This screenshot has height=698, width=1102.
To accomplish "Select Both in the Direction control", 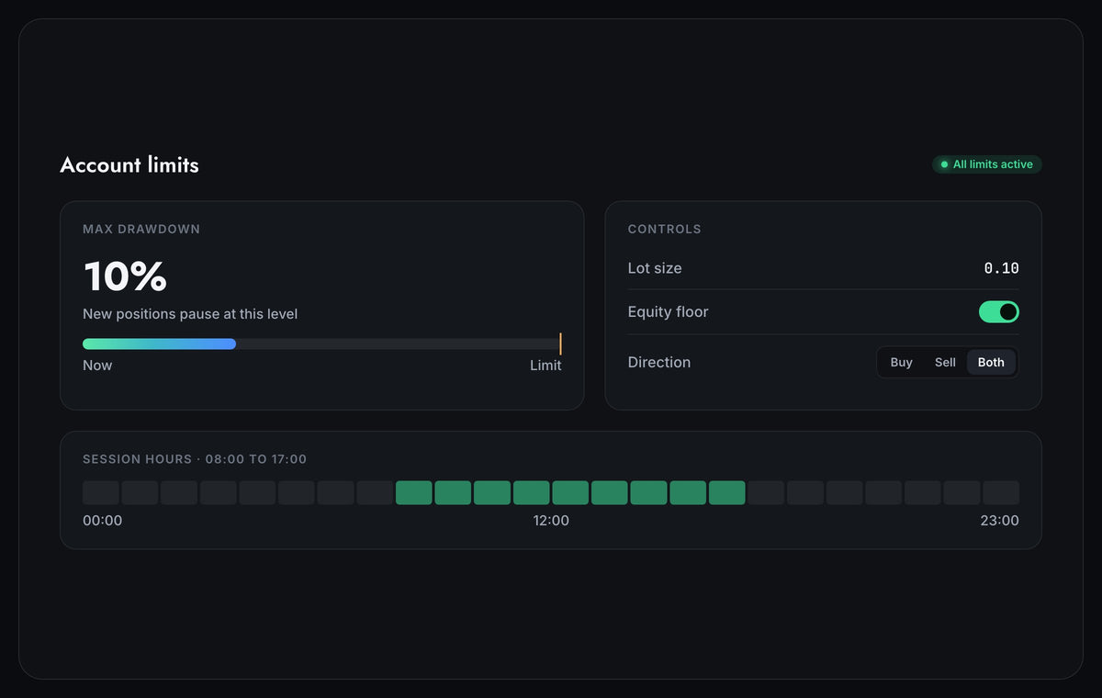I will pos(991,362).
